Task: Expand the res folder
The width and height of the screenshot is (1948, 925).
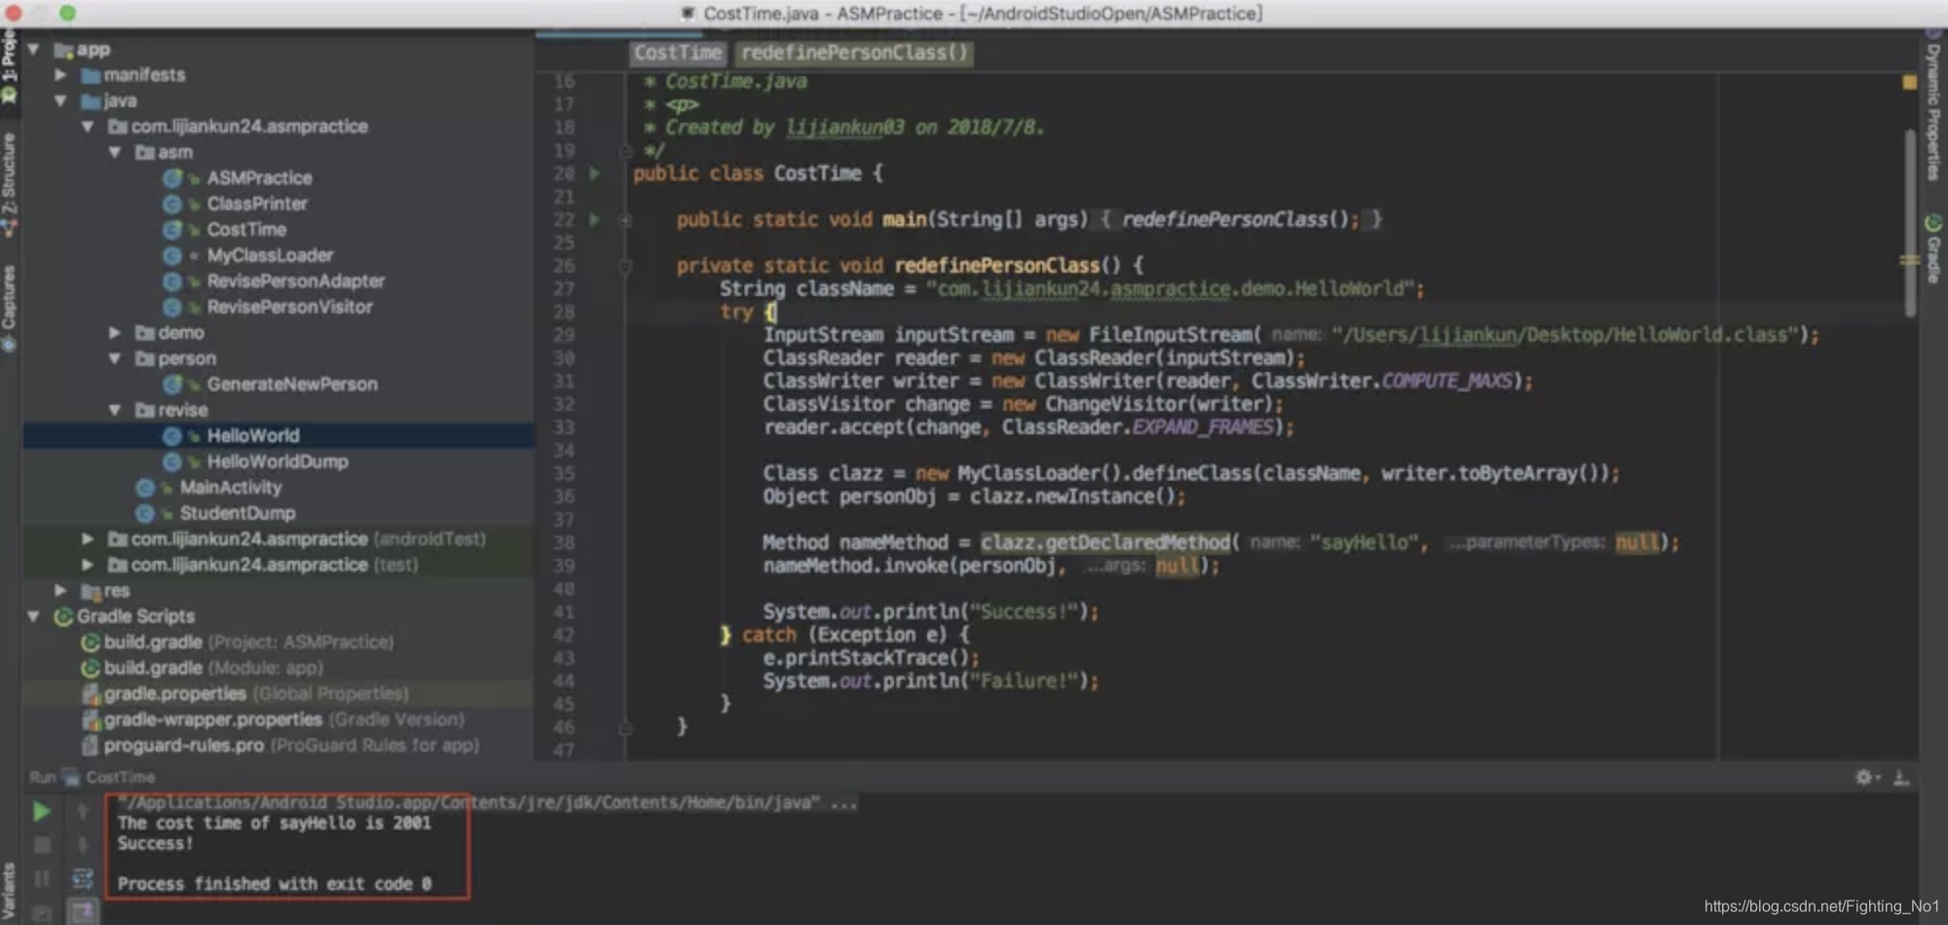Action: pos(60,591)
